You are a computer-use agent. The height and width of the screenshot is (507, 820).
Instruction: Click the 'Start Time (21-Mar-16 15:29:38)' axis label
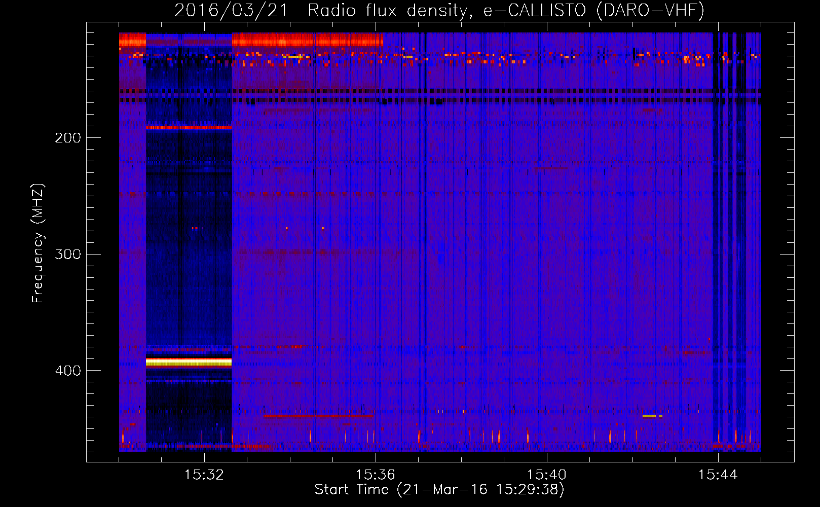[439, 490]
